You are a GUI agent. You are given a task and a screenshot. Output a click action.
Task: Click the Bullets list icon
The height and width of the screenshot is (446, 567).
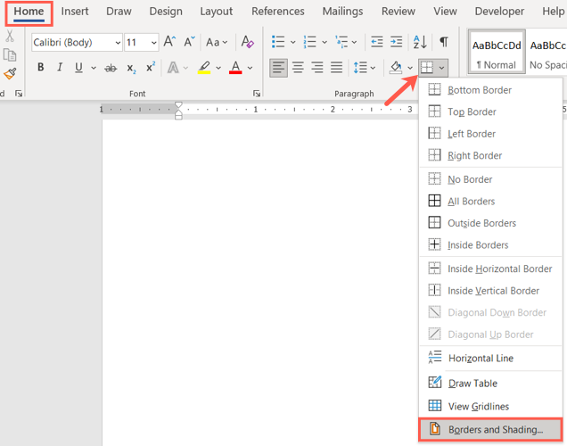(278, 42)
